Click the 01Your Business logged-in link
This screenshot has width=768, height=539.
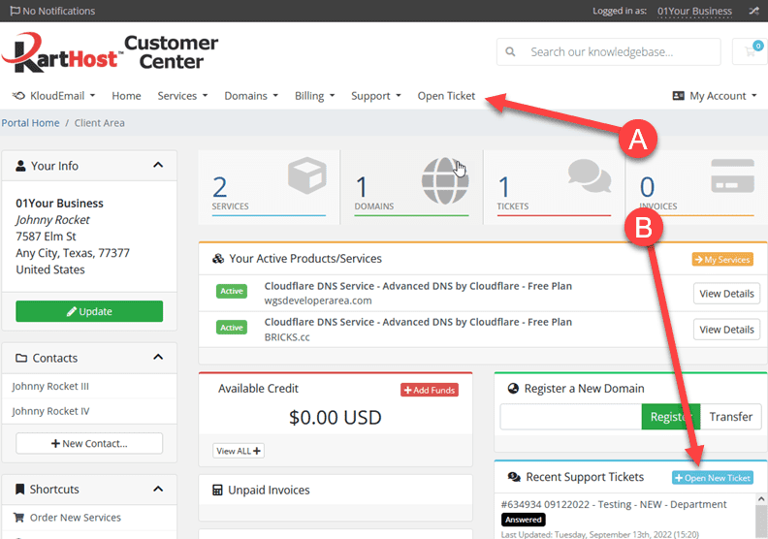694,11
